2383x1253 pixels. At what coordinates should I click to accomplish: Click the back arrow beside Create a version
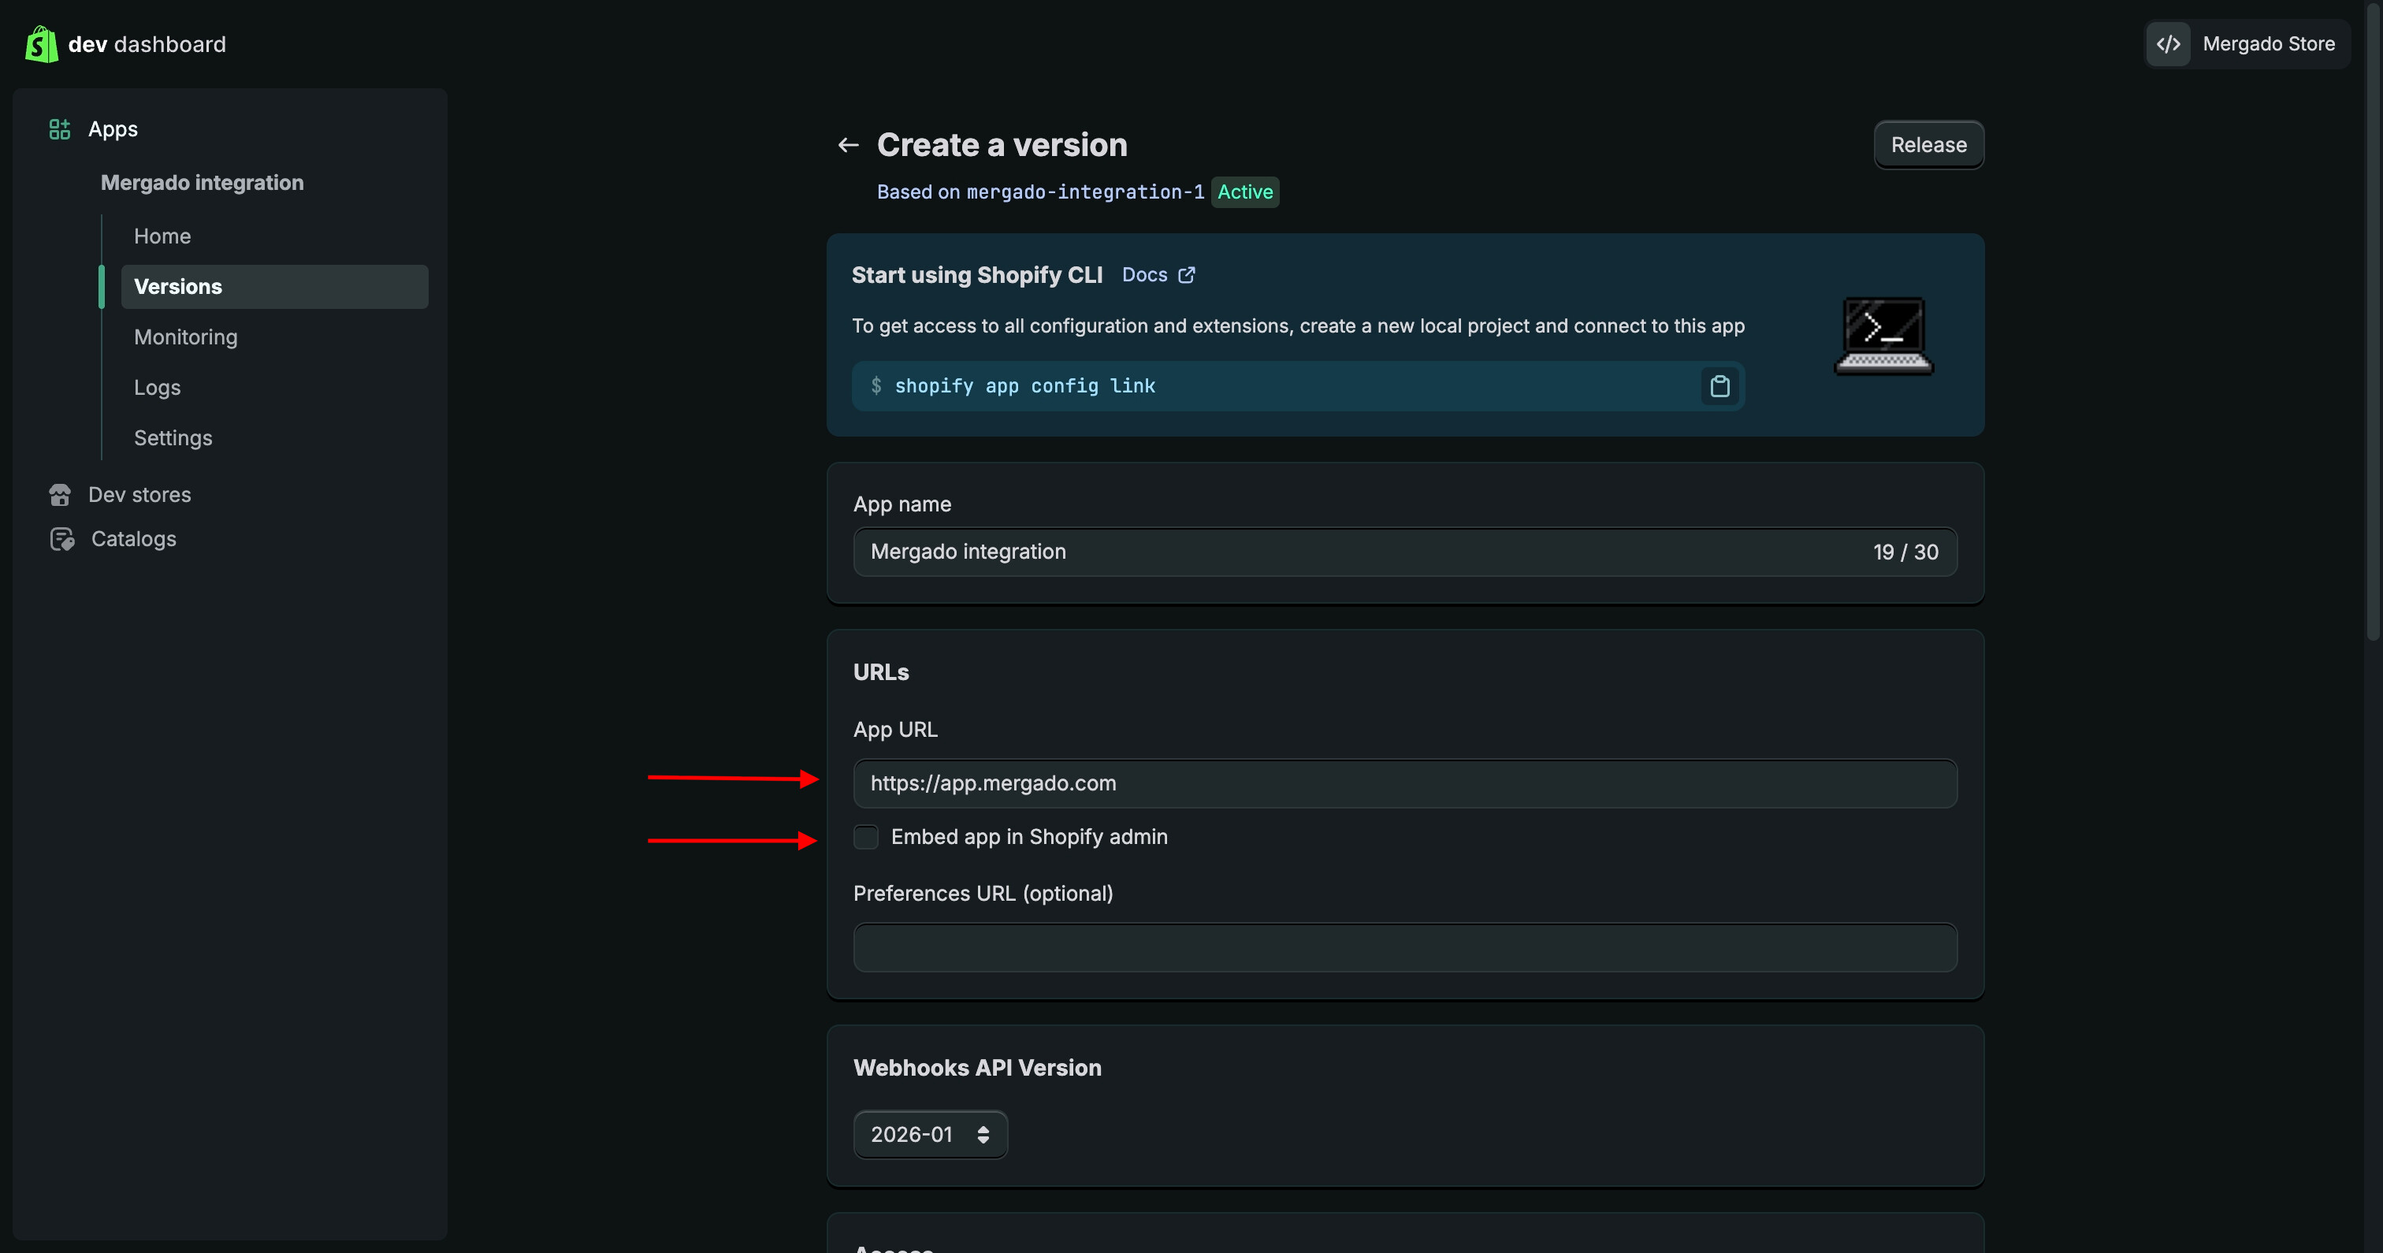[847, 145]
